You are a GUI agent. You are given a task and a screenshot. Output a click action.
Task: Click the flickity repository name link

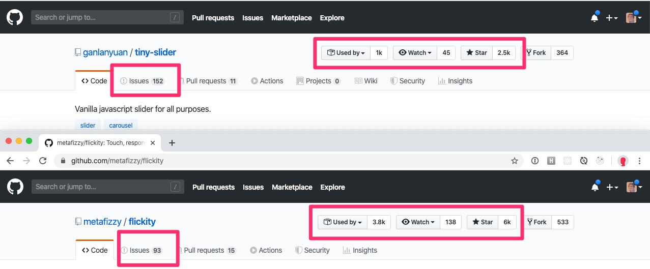pyautogui.click(x=142, y=222)
